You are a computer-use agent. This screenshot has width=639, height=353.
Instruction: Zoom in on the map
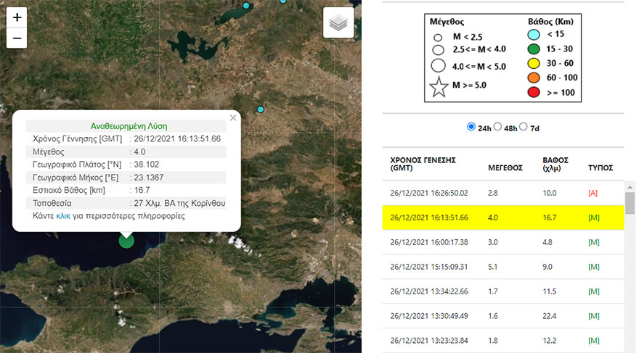(17, 17)
